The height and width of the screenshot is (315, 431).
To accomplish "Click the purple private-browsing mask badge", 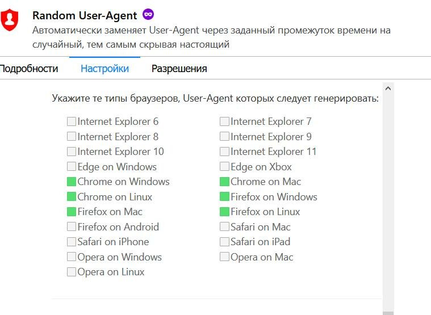I will pos(148,14).
